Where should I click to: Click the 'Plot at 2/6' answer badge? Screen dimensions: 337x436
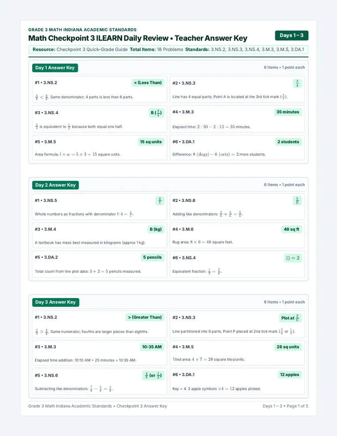pos(290,318)
